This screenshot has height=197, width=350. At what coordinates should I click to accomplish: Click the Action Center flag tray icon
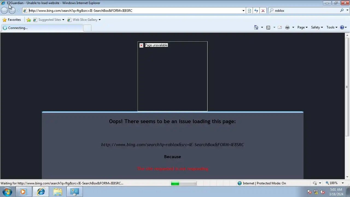coord(309,192)
